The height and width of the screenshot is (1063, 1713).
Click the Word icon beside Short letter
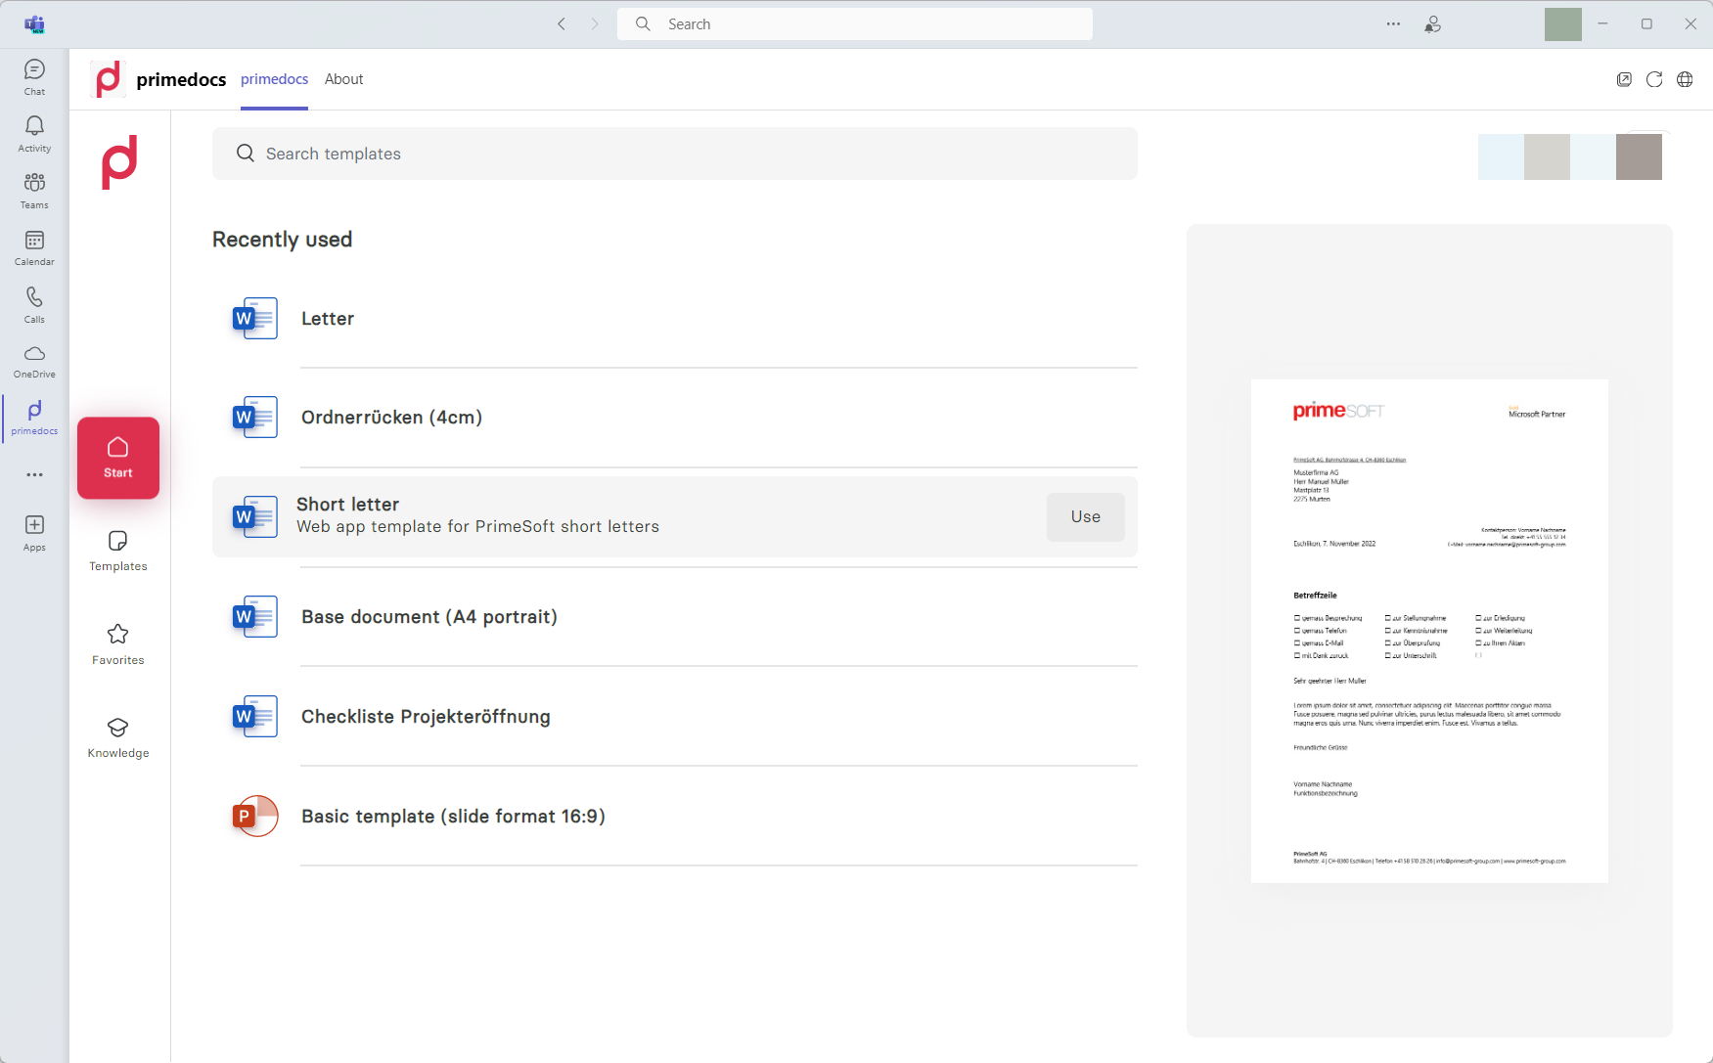point(255,516)
